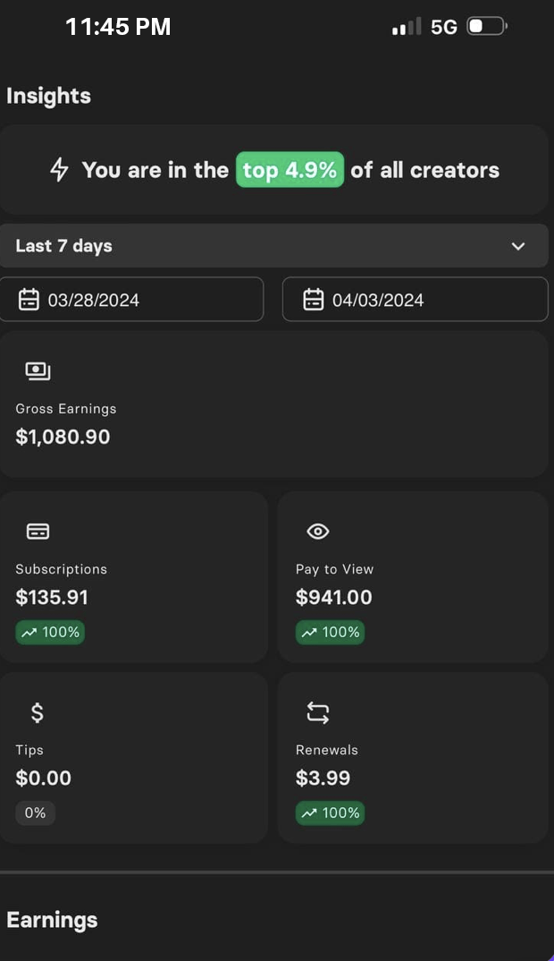
Task: Click the lightning bolt icon
Action: coord(59,170)
